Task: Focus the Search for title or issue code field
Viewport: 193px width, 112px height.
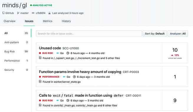Action: (x=89, y=34)
